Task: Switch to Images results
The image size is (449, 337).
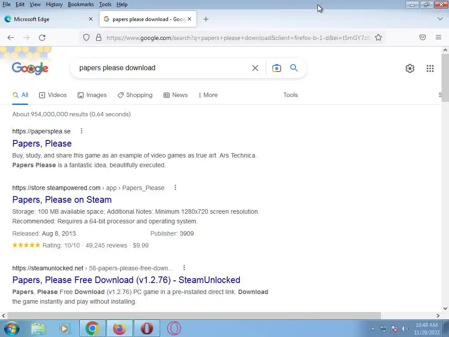Action: [x=92, y=95]
